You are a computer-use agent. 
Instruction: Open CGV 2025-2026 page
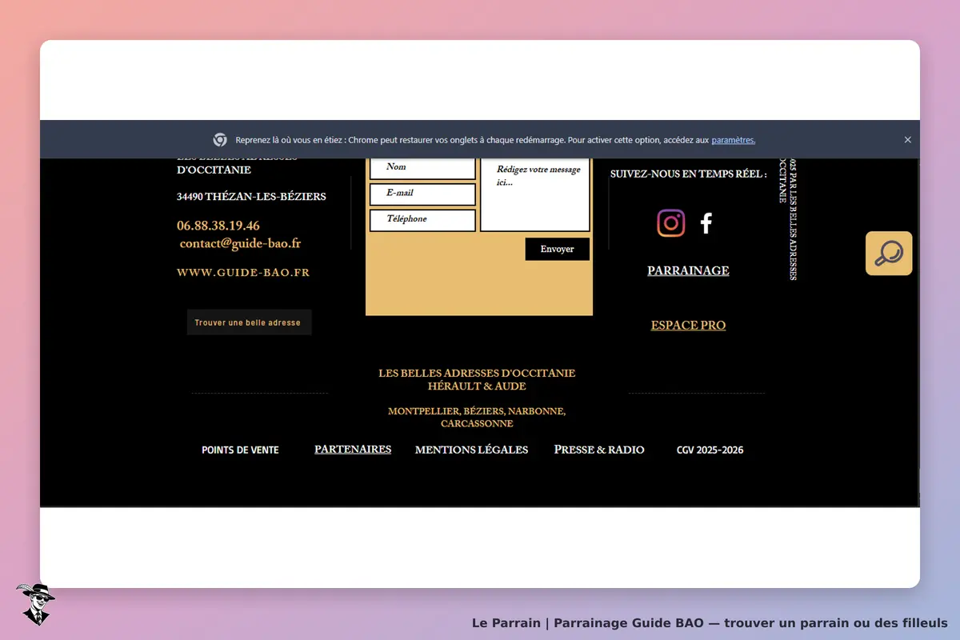pos(710,450)
